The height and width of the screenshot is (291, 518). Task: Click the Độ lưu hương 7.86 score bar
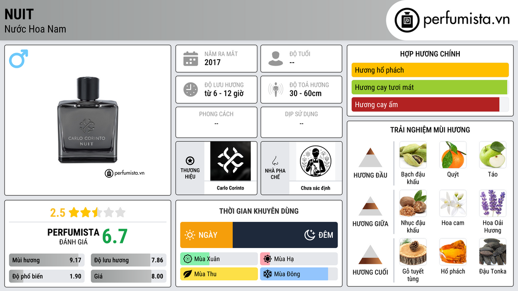coord(128,260)
